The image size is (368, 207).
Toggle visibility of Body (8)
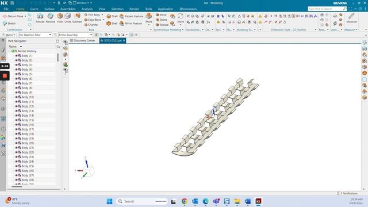(x=17, y=88)
